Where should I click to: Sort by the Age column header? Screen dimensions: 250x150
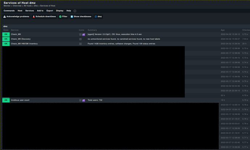coord(222,30)
